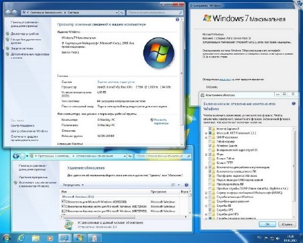This screenshot has width=303, height=243.
Task: Switch to Control Panel taskbar button
Action: tap(65, 238)
